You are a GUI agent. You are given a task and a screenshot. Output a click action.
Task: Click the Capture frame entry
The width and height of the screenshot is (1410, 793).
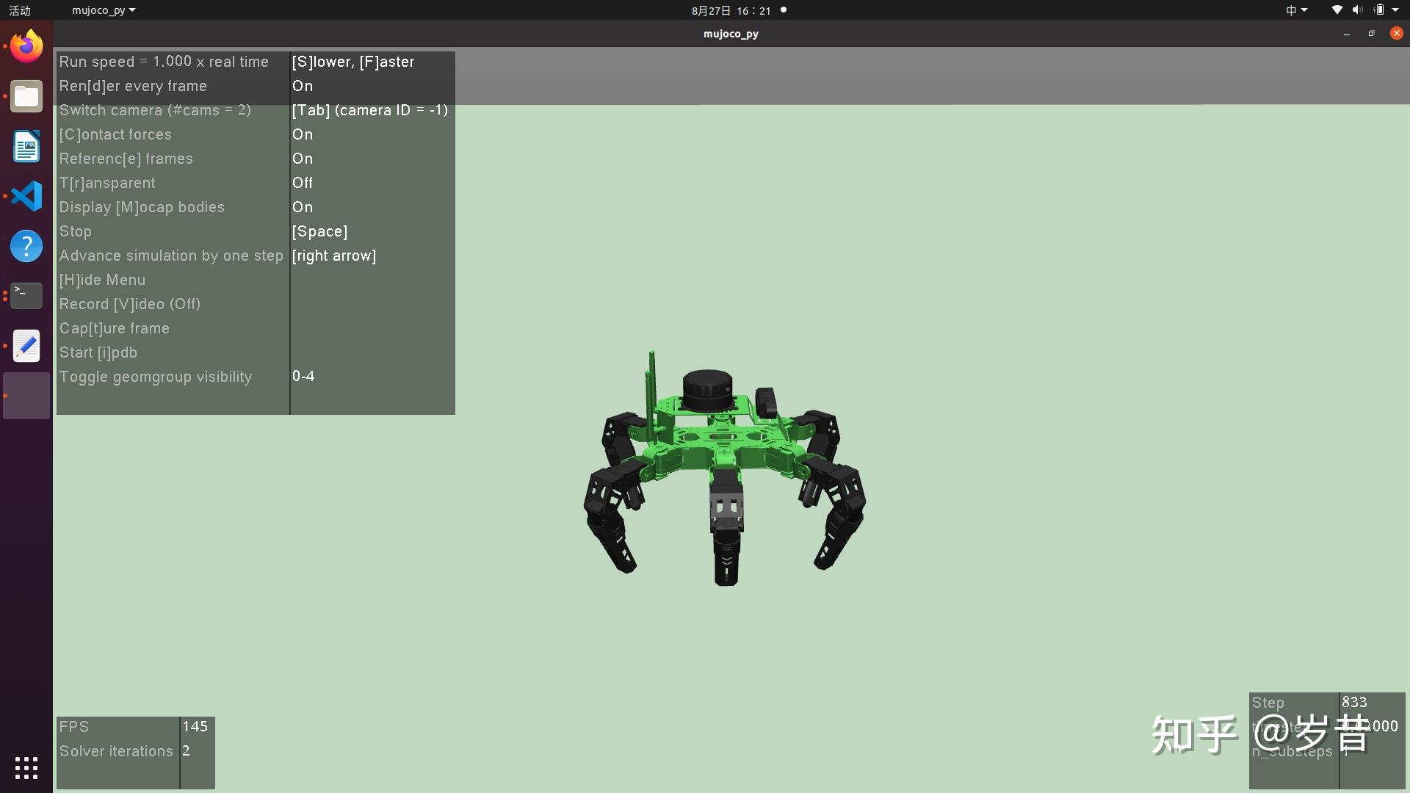(114, 328)
